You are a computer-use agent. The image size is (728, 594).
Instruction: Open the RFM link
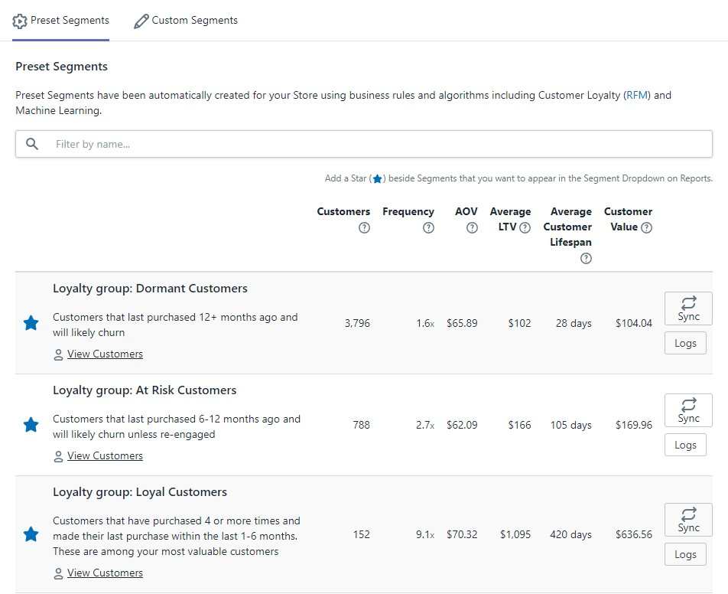(x=637, y=95)
